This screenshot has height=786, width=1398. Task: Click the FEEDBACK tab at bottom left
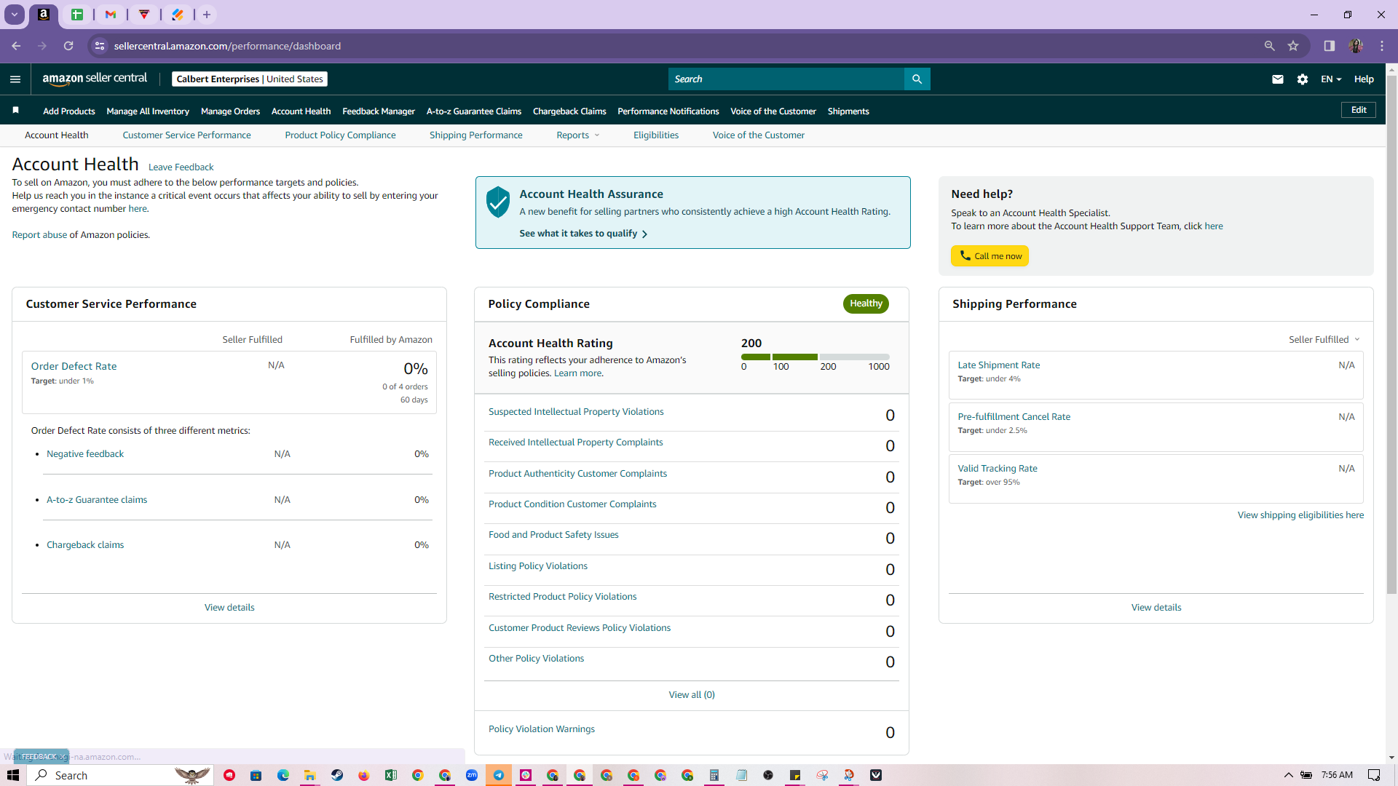(x=42, y=757)
